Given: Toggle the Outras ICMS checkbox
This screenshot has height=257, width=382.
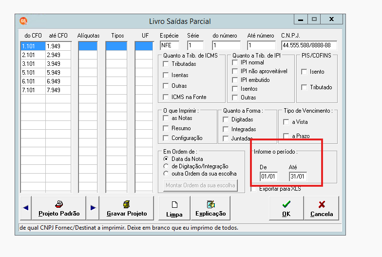Looking at the screenshot, I should [x=166, y=86].
